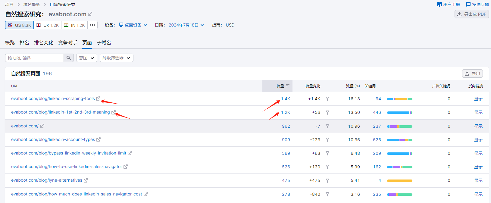491x203 pixels.
Task: Click 显示 link in linkedin-scraping-tools row
Action: click(478, 99)
